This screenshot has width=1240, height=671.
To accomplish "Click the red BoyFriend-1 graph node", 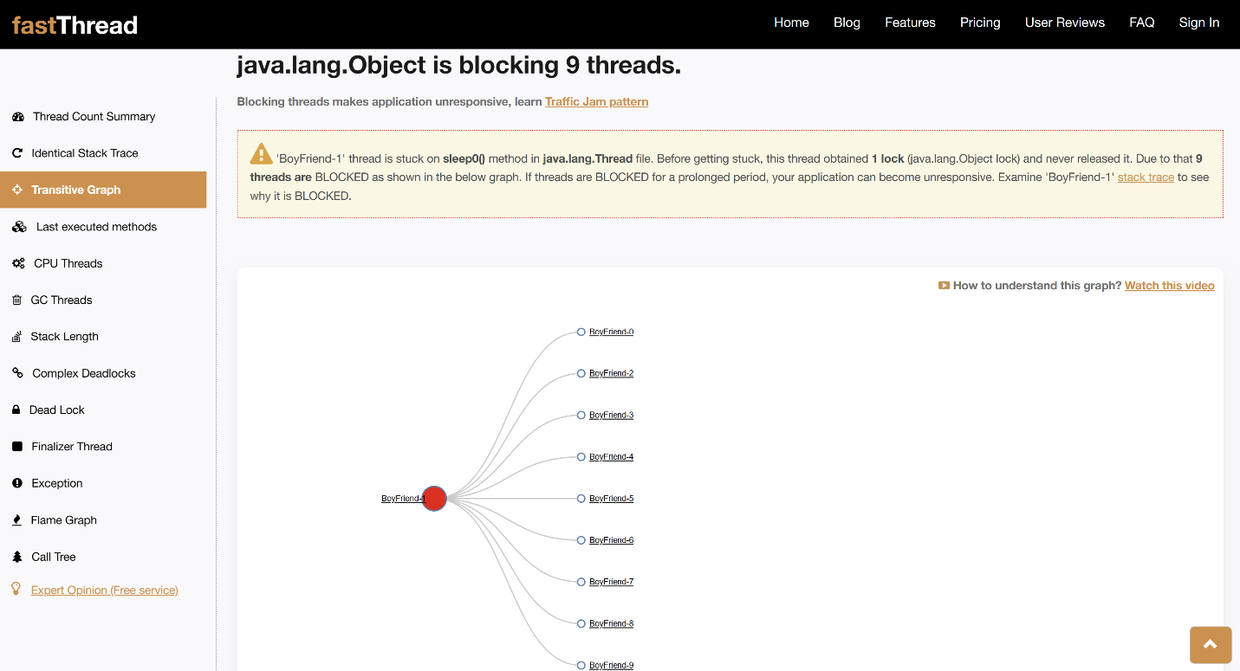I will [x=434, y=499].
